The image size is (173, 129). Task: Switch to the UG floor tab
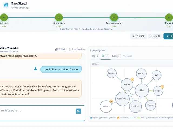click(95, 56)
